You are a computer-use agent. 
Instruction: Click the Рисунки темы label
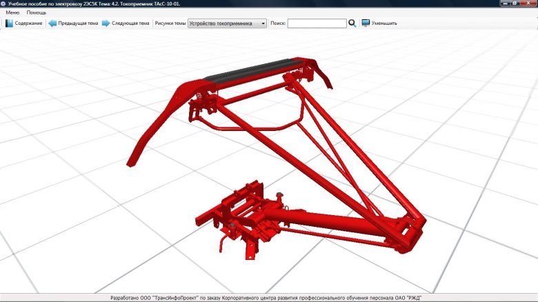click(x=170, y=23)
